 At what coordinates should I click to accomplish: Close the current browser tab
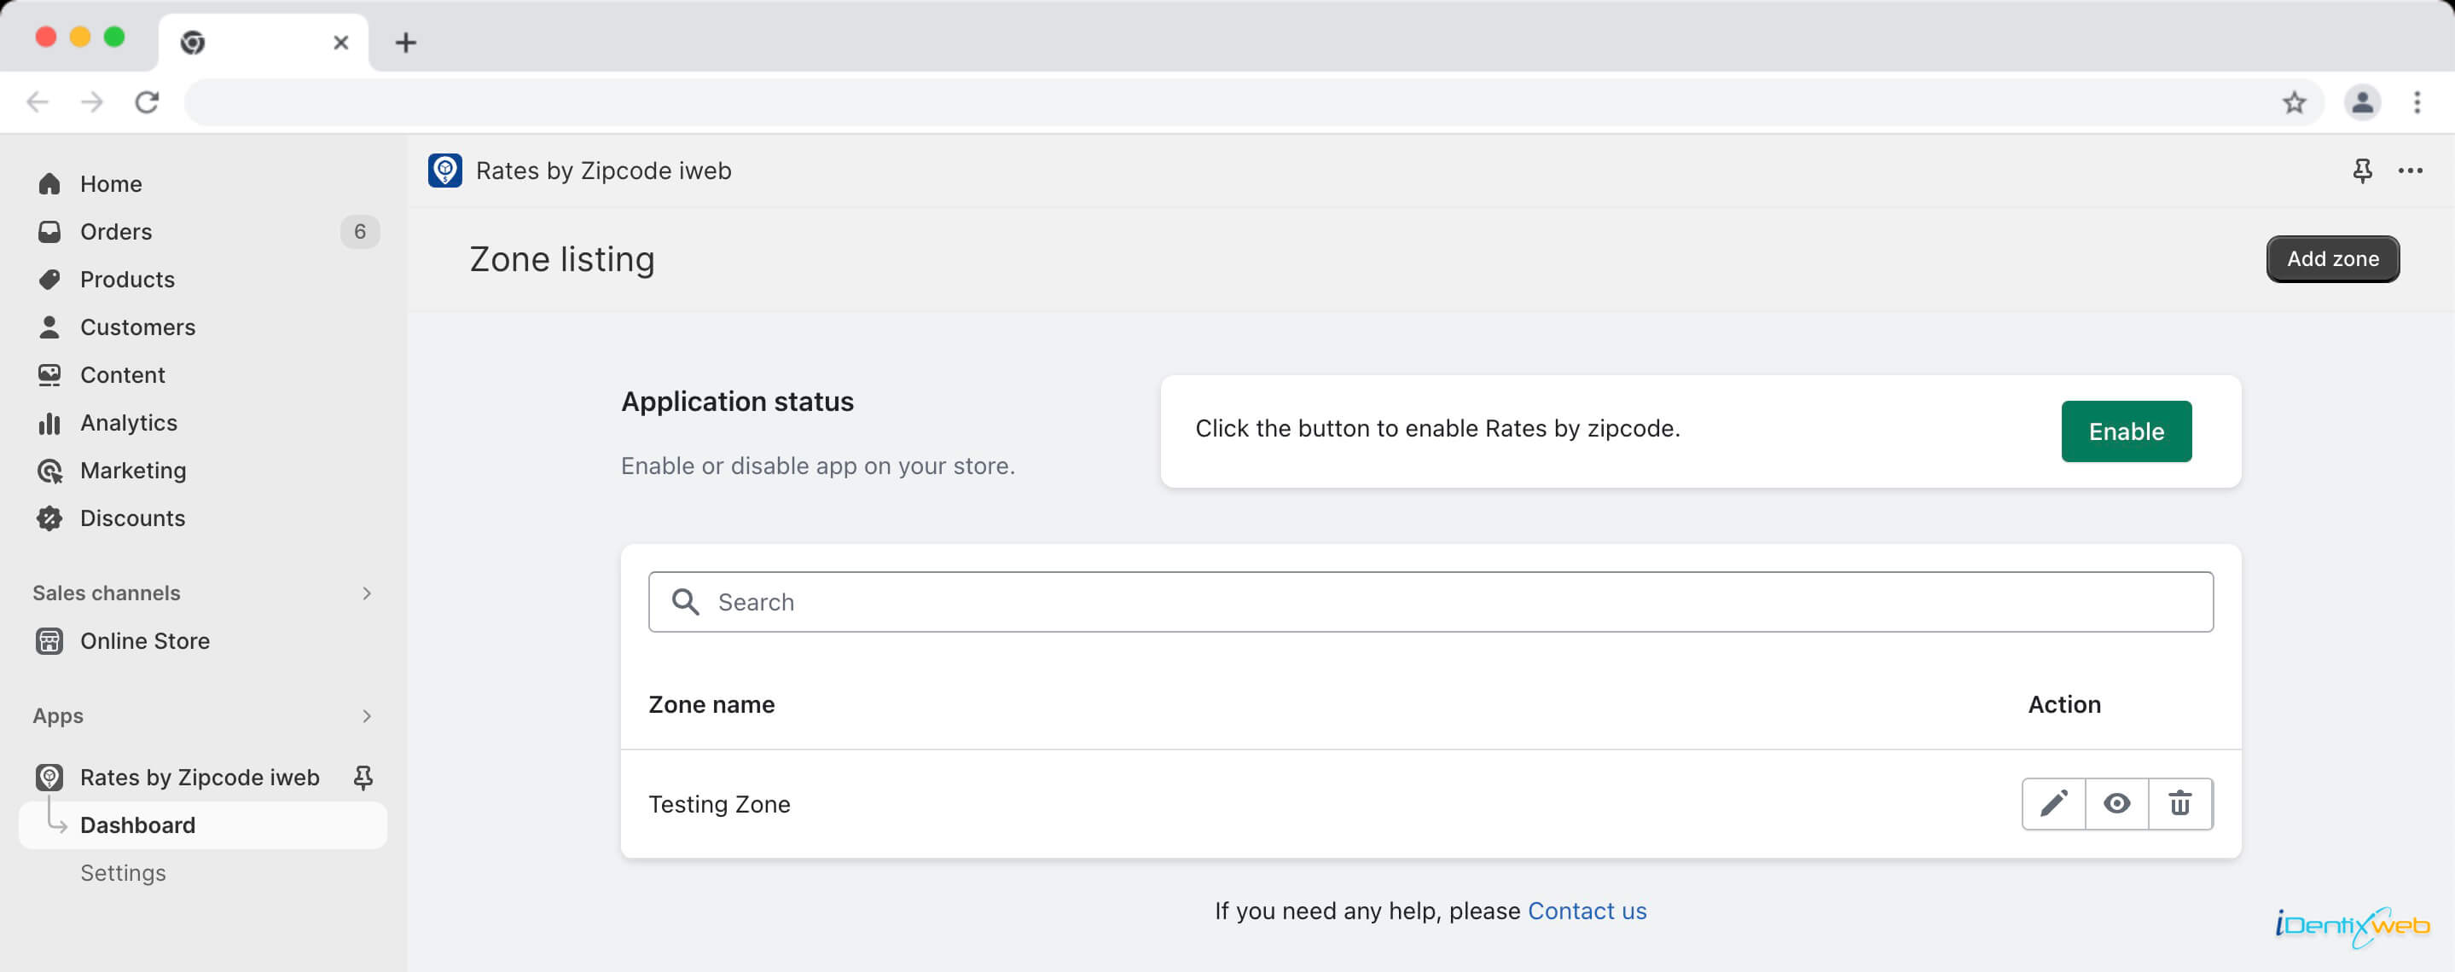coord(340,42)
